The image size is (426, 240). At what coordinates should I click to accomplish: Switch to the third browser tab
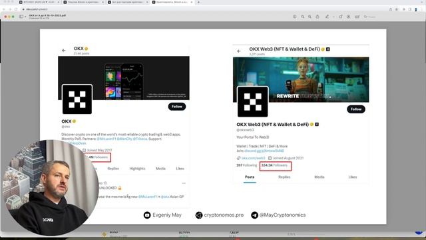pyautogui.click(x=128, y=2)
